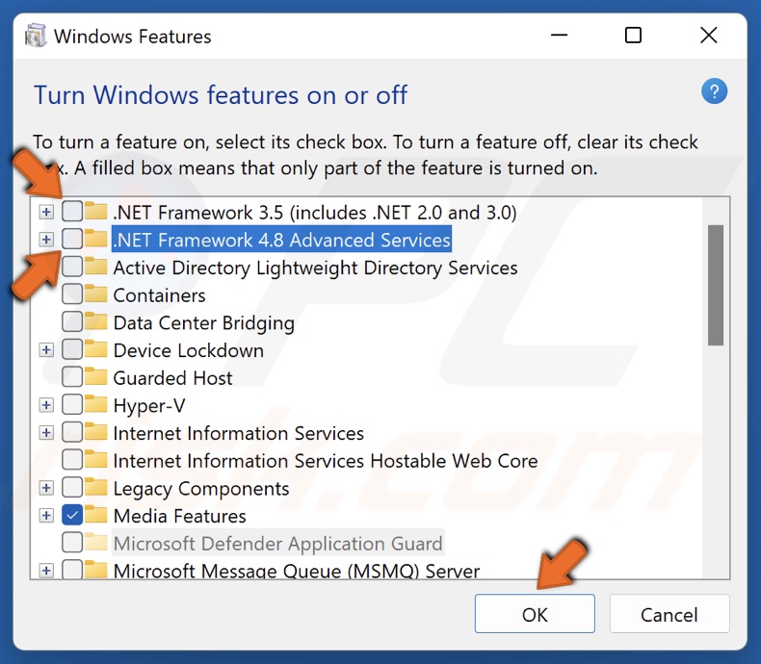Viewport: 761px width, 664px height.
Task: Select the Hyper-V label
Action: coord(149,406)
